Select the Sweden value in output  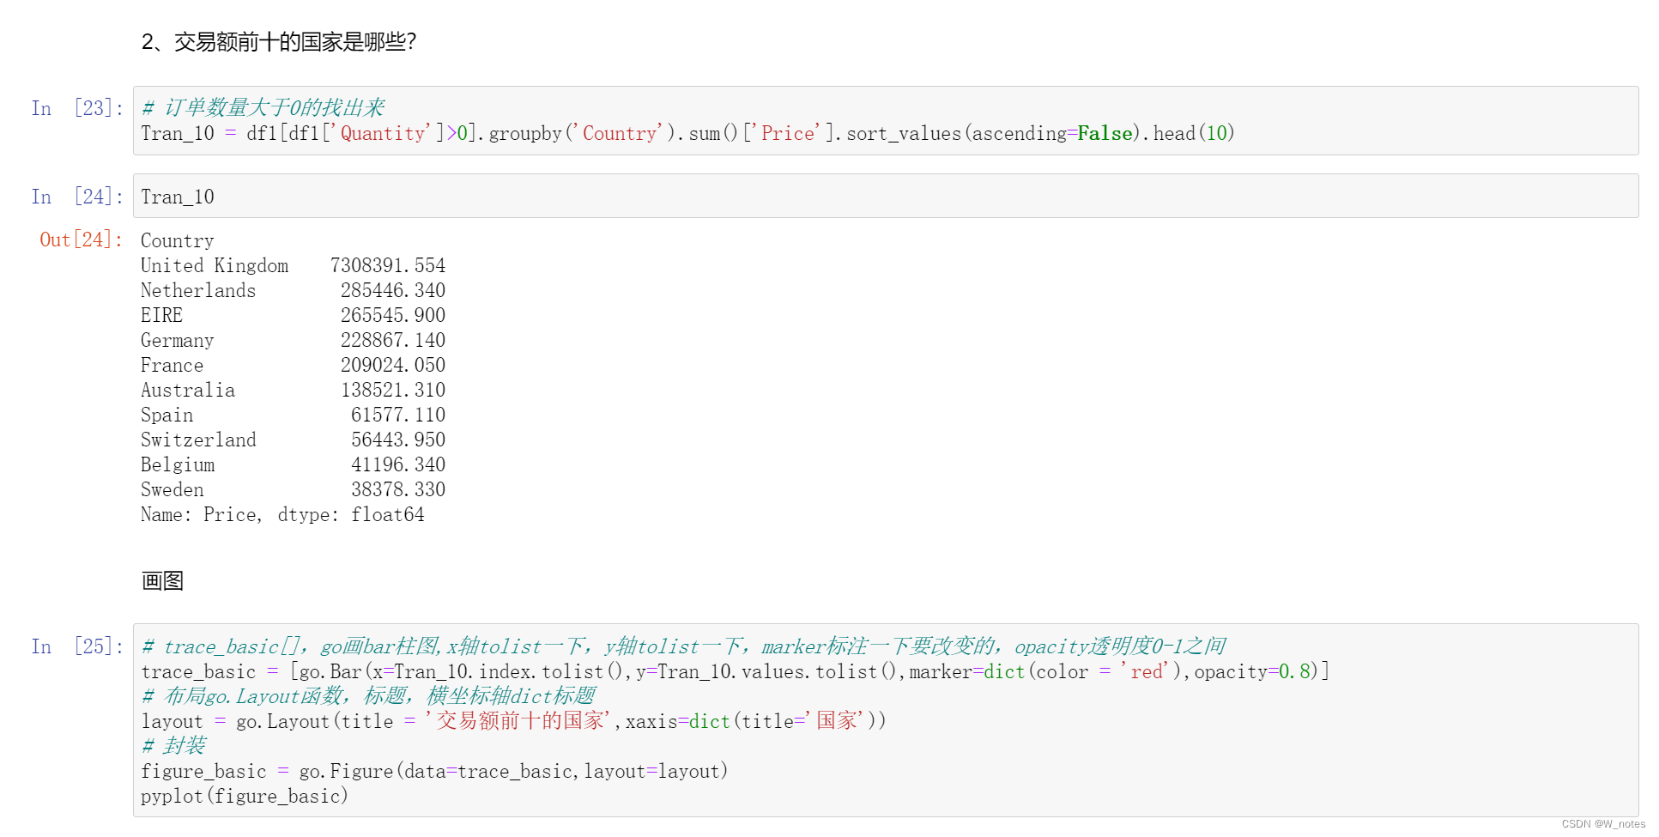point(398,489)
